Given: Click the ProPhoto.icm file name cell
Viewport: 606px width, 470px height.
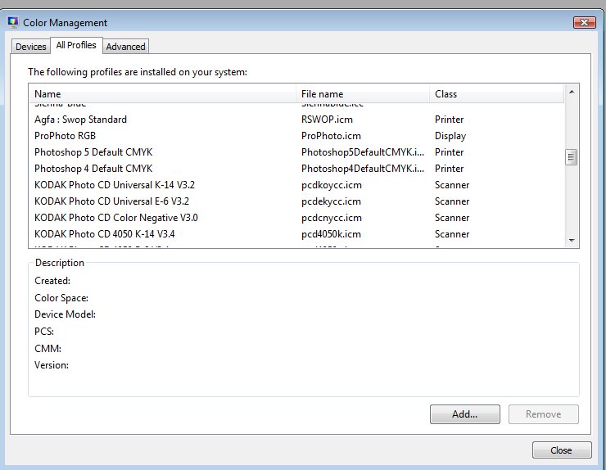Looking at the screenshot, I should click(331, 136).
